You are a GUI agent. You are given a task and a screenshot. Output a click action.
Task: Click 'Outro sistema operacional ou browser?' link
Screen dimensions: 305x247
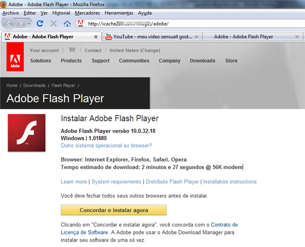coord(106,146)
